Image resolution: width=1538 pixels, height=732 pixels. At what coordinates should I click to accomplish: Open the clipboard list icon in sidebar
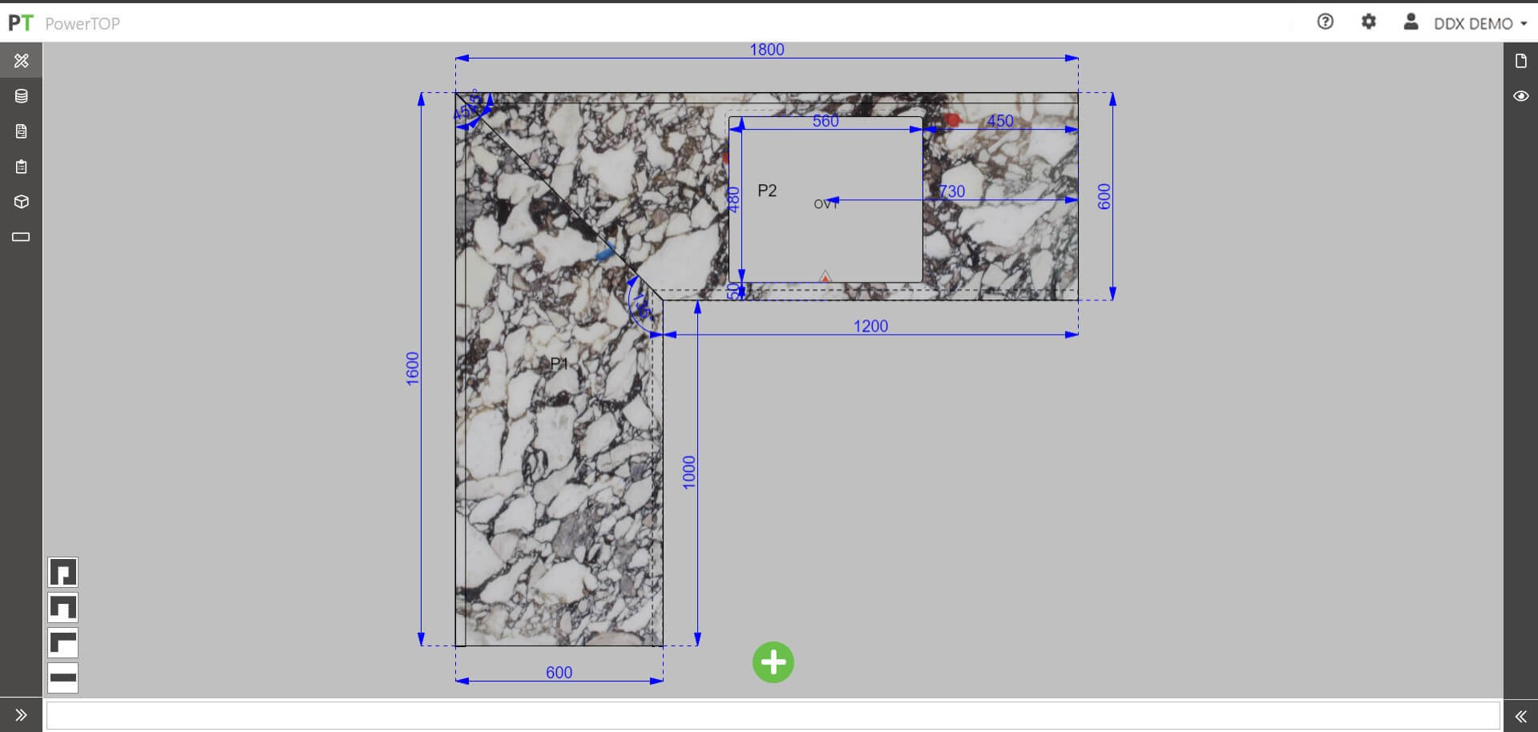[x=21, y=167]
